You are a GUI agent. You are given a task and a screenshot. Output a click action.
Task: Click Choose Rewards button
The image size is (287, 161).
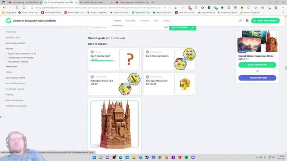pos(257,78)
